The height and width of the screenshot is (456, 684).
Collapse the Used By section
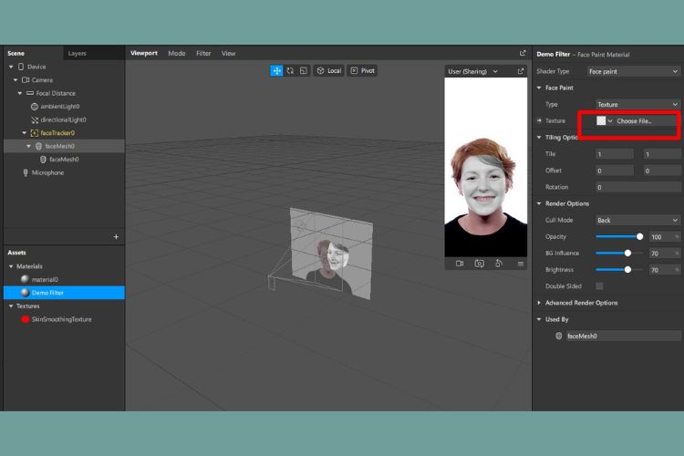point(539,319)
